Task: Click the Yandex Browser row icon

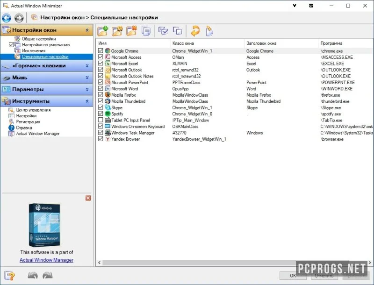Action: (x=108, y=139)
